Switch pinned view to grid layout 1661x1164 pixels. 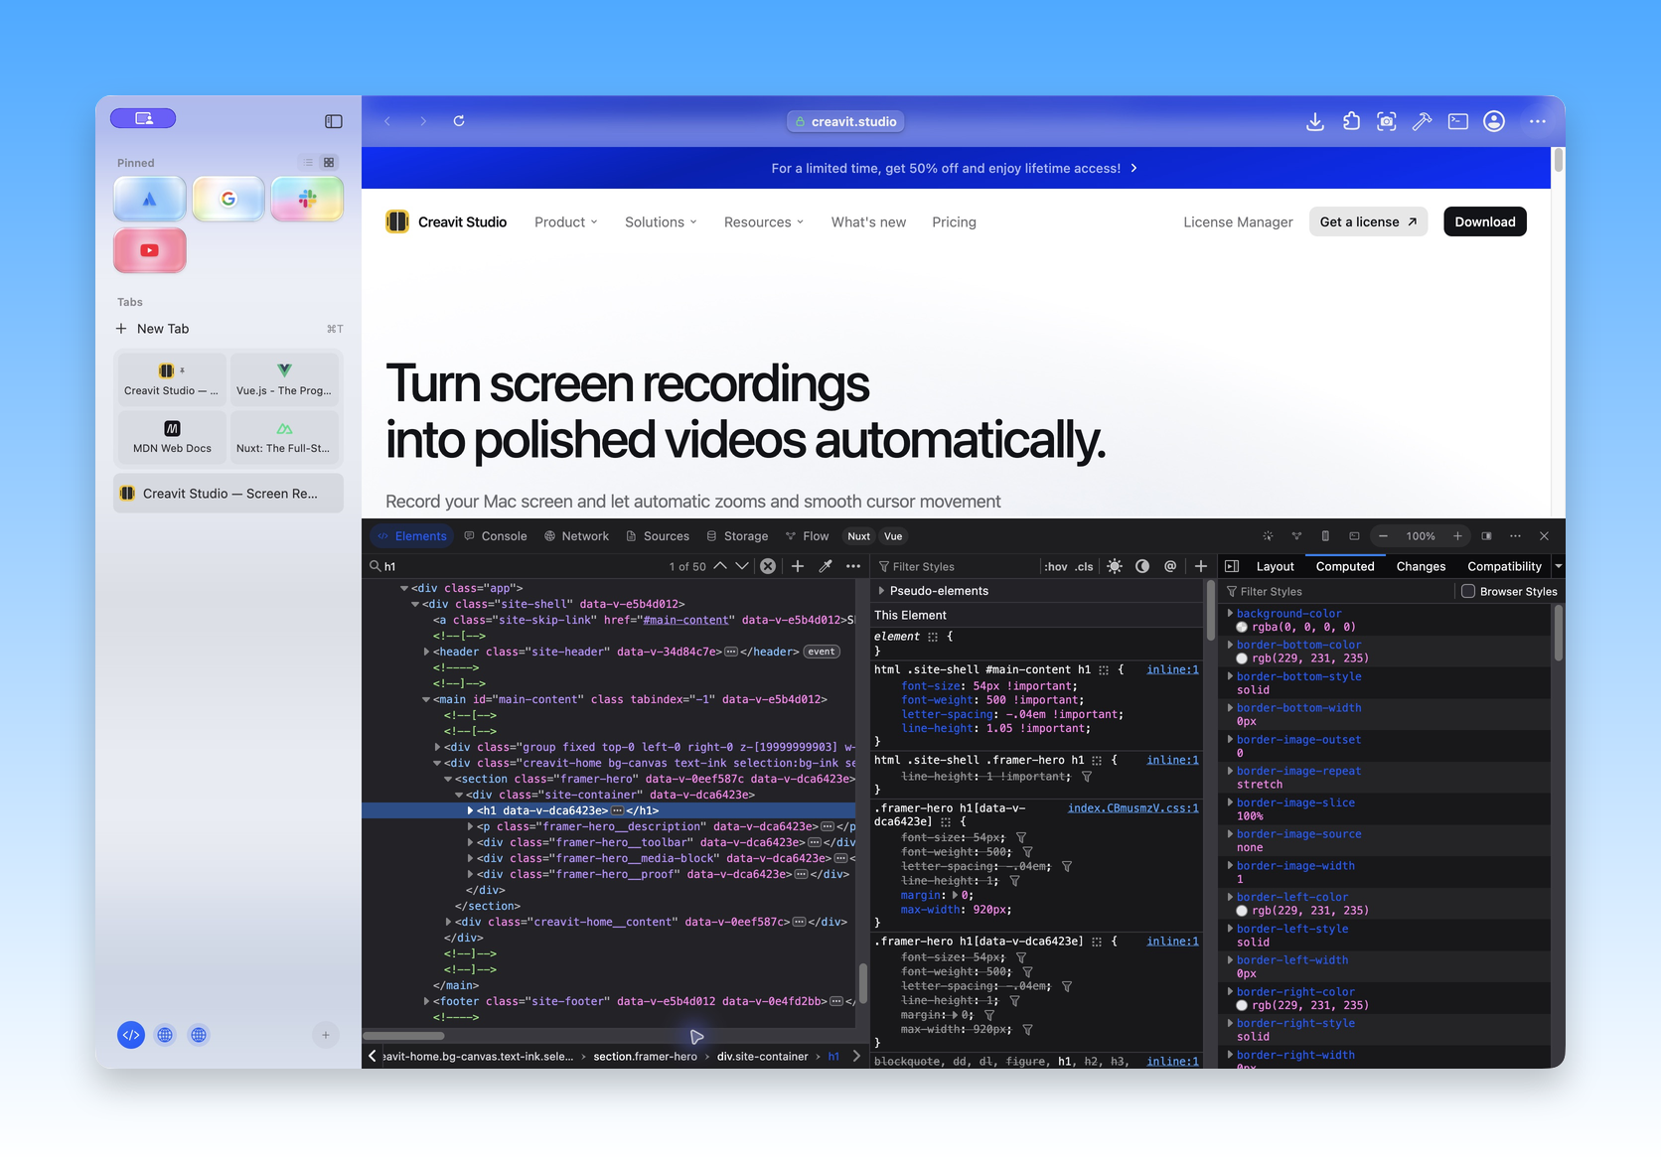(329, 162)
